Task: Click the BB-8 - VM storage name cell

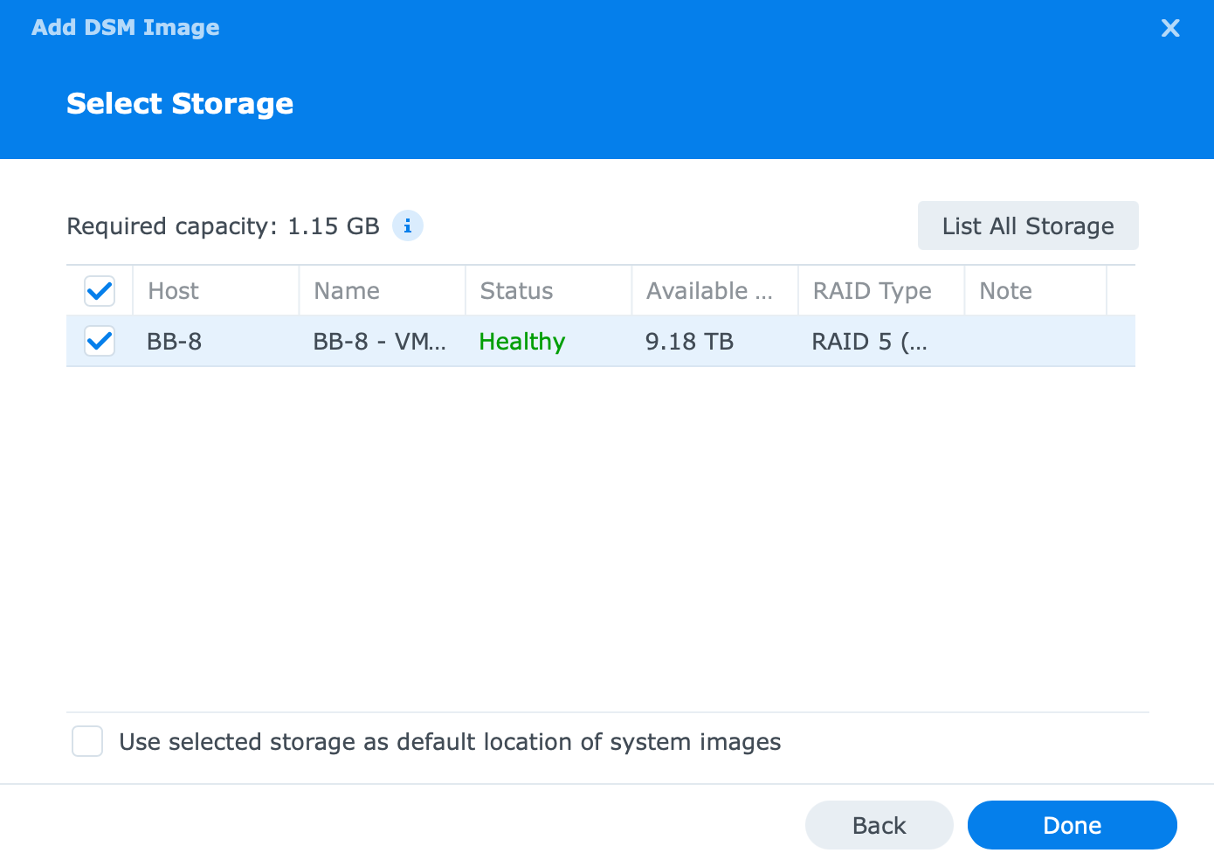Action: click(x=379, y=342)
